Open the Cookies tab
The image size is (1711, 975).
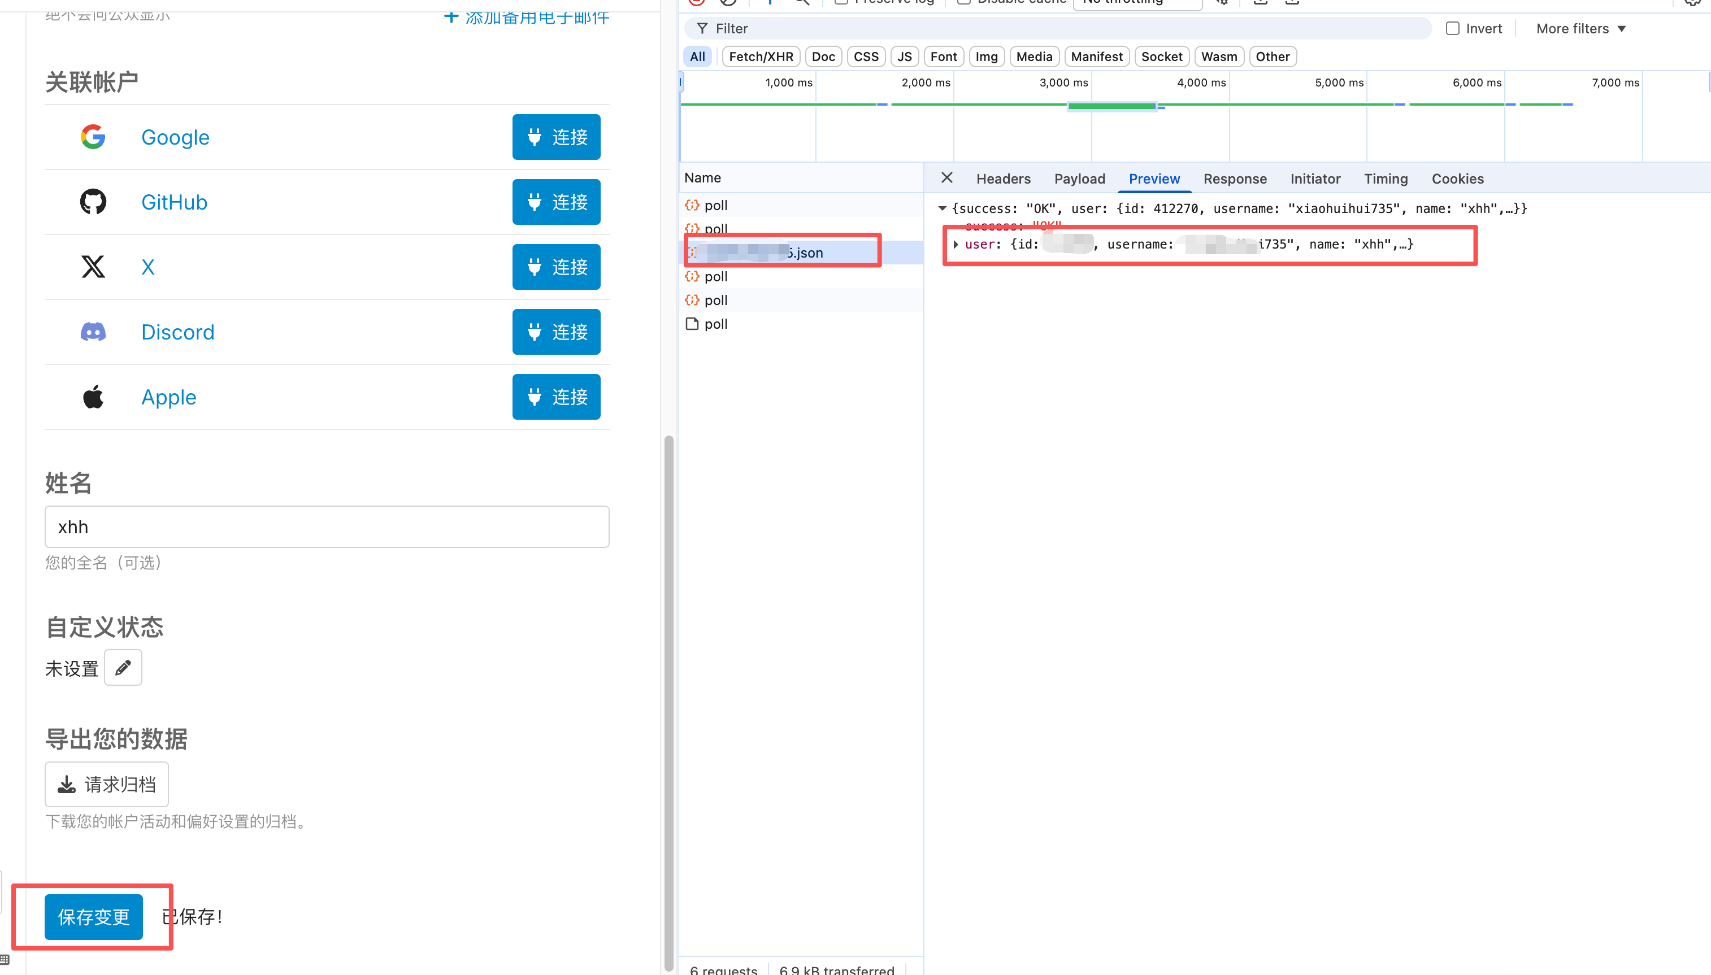point(1457,179)
